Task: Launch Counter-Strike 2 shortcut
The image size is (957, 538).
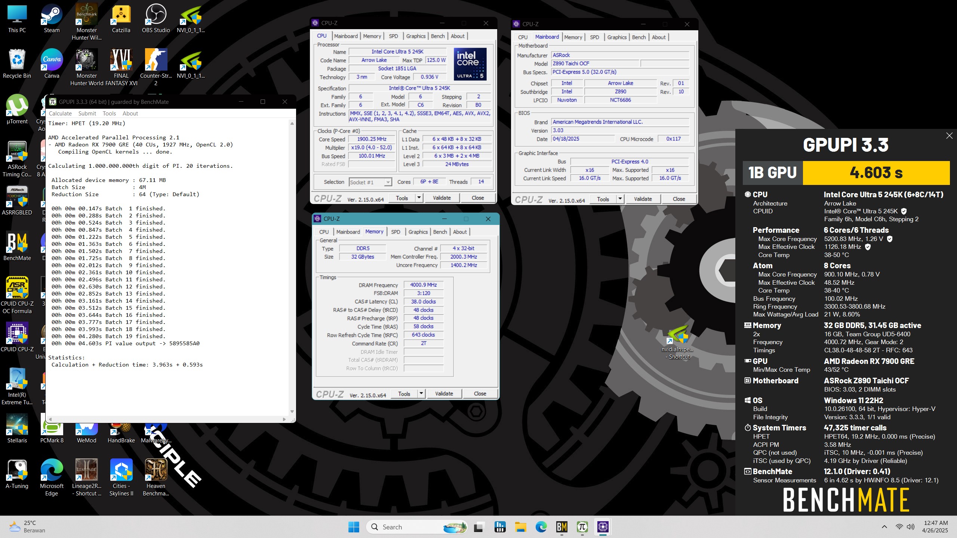Action: (156, 67)
